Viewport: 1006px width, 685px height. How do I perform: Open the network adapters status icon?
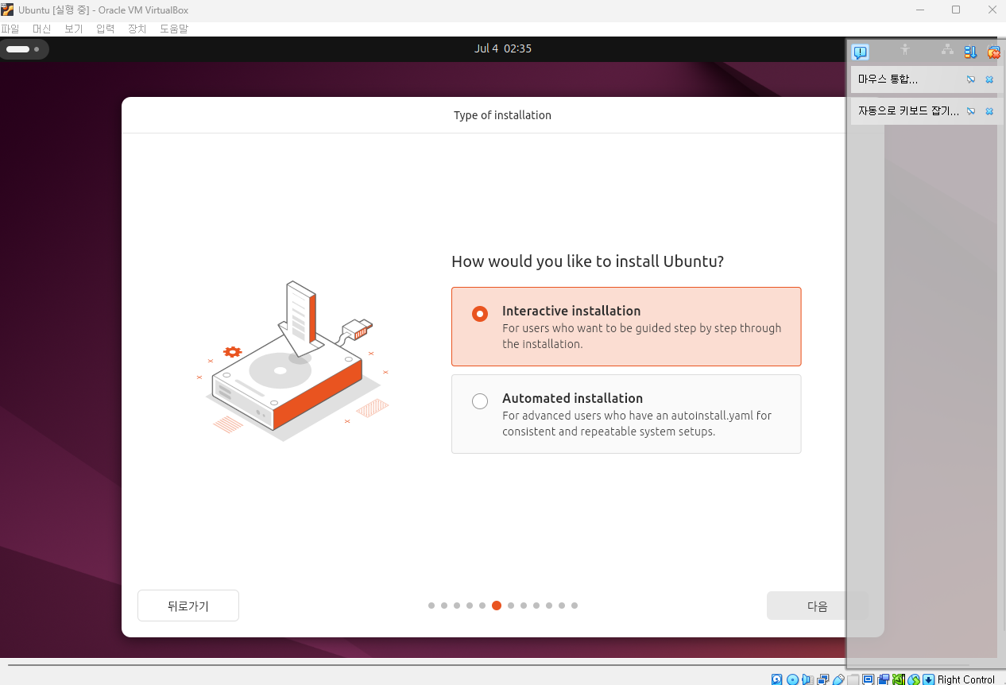pyautogui.click(x=822, y=679)
